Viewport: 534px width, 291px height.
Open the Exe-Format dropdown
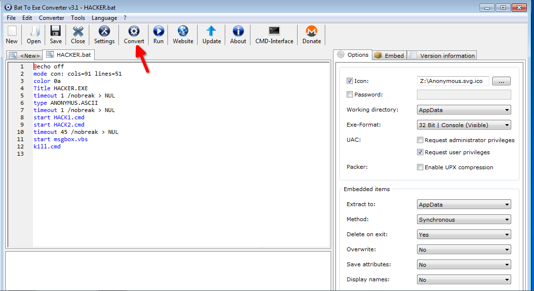(x=464, y=125)
